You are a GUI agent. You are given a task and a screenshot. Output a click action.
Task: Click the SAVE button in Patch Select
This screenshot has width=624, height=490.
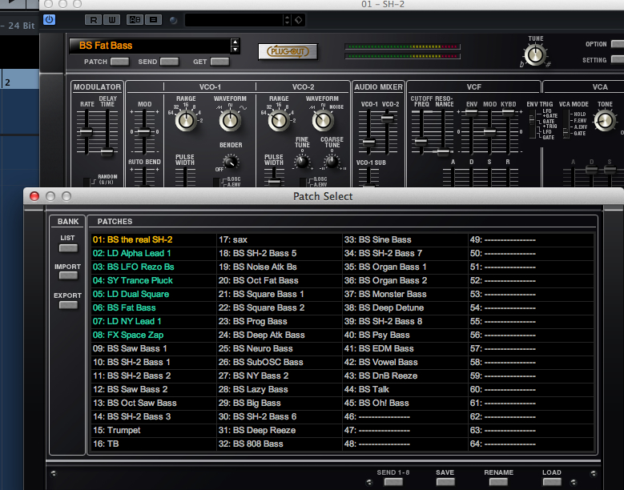(x=445, y=482)
